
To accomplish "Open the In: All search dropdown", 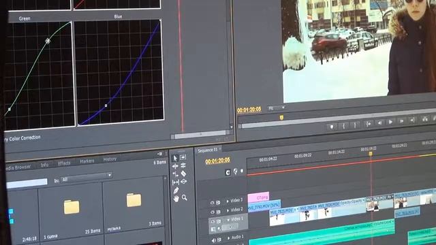I will pos(87,177).
